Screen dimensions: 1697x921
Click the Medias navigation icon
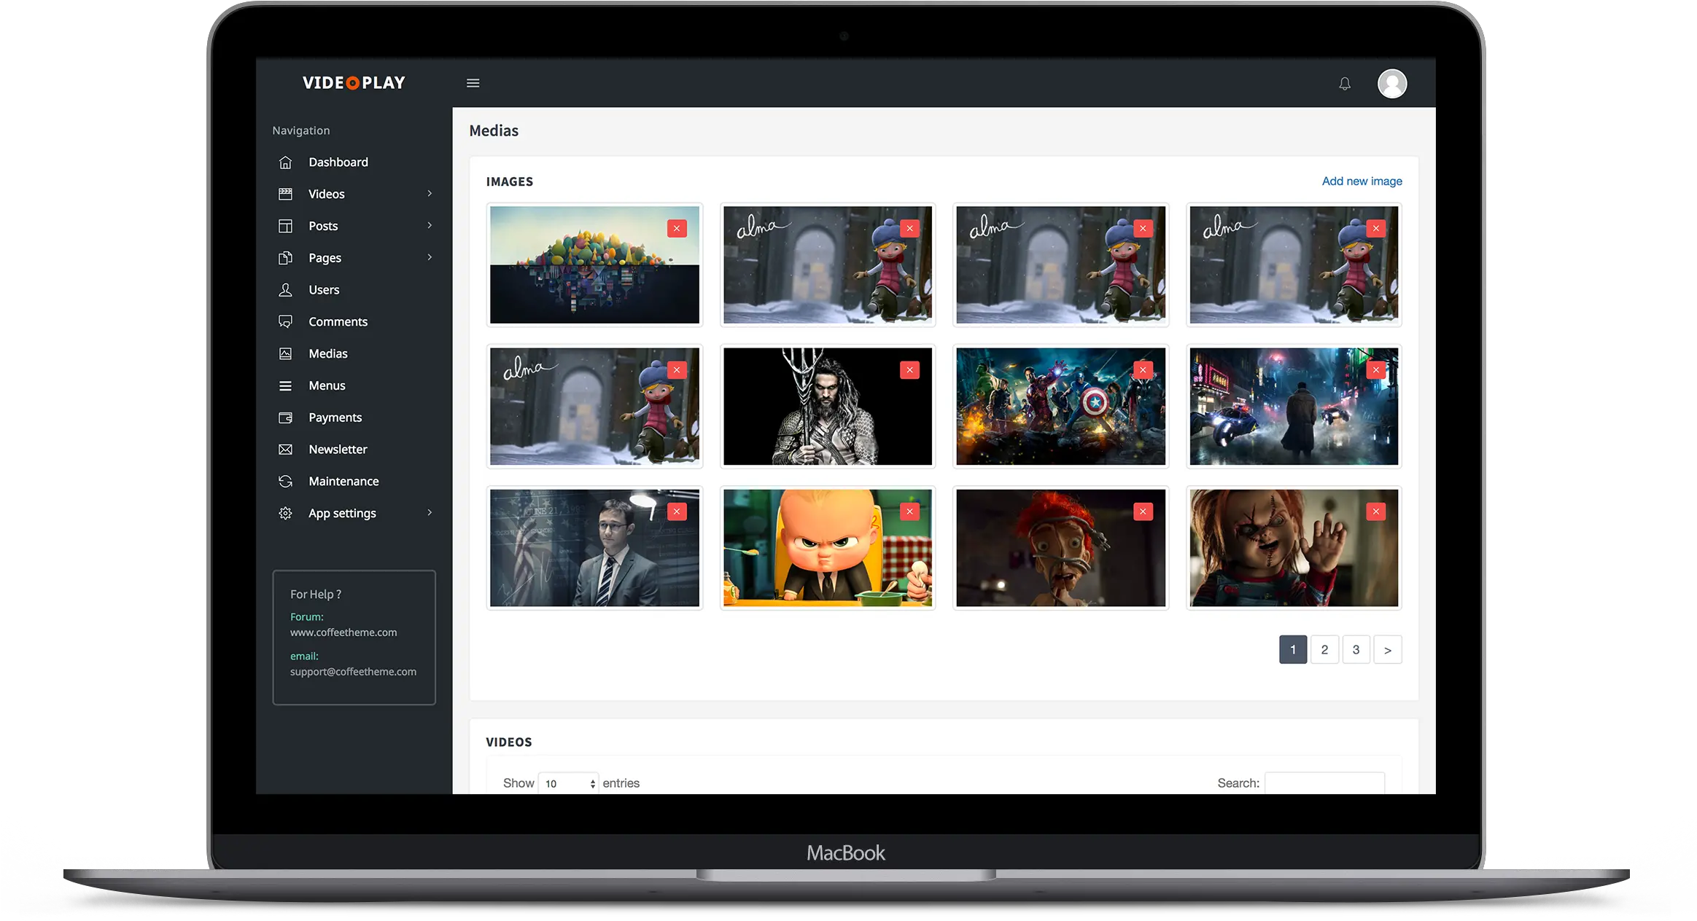tap(286, 353)
